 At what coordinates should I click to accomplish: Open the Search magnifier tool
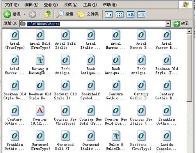tap(64, 14)
